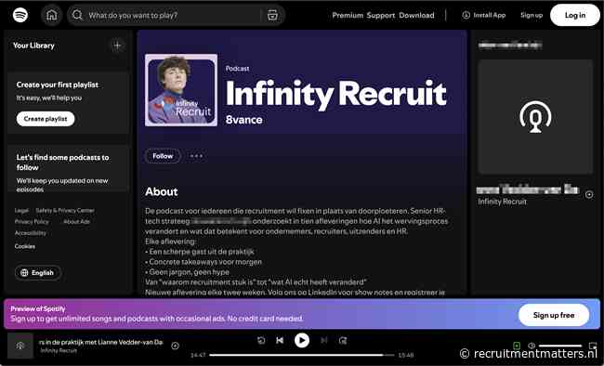
Task: Go to Home via house icon
Action: tap(52, 15)
